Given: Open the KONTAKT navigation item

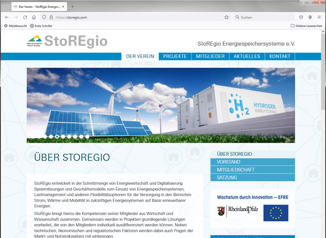Looking at the screenshot, I should point(280,56).
